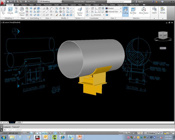Open the 3D Modeling workspace dropdown

tap(50, 1)
